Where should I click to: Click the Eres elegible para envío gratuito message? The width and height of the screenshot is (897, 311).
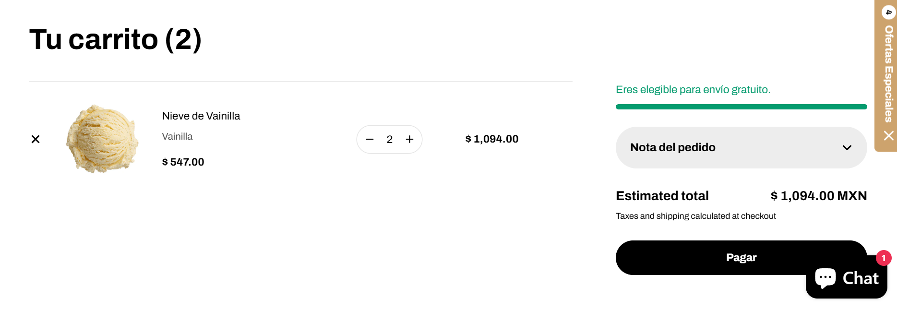pos(693,90)
